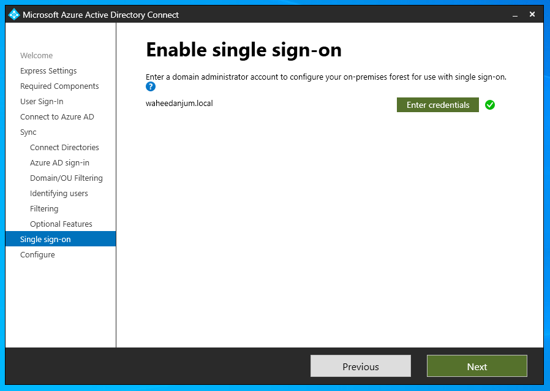Return to the Previous wizard page
550x391 pixels.
pyautogui.click(x=361, y=366)
